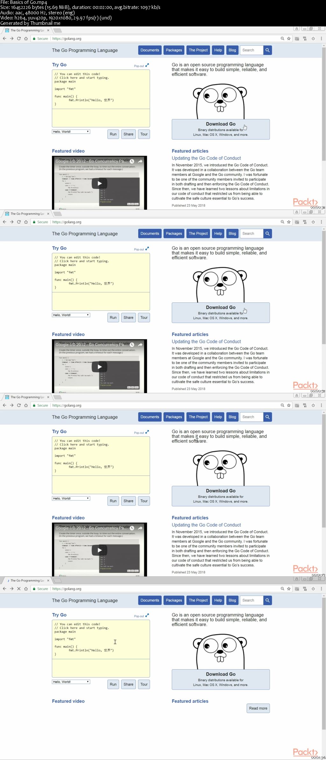Select The Go Programming Language tab, 00:00:32 frame
This screenshot has height=760, width=326.
27,30
